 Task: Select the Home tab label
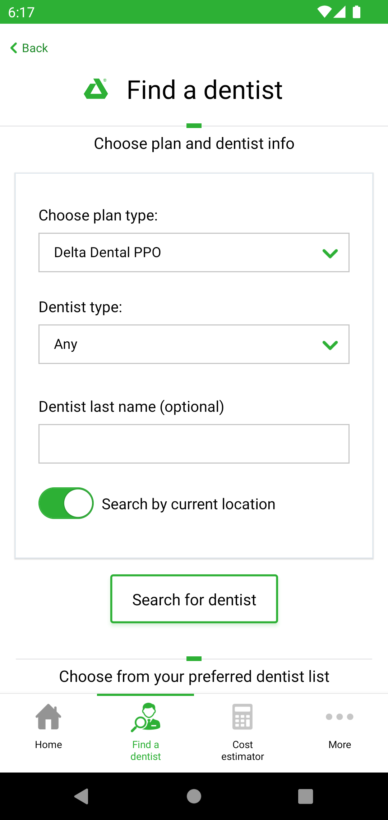pos(48,744)
